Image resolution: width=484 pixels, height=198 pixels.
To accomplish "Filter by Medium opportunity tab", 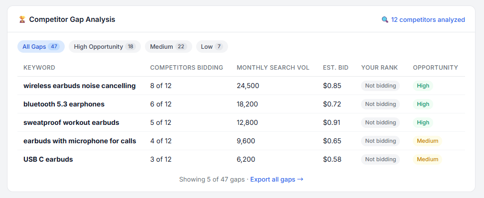I will pos(168,47).
